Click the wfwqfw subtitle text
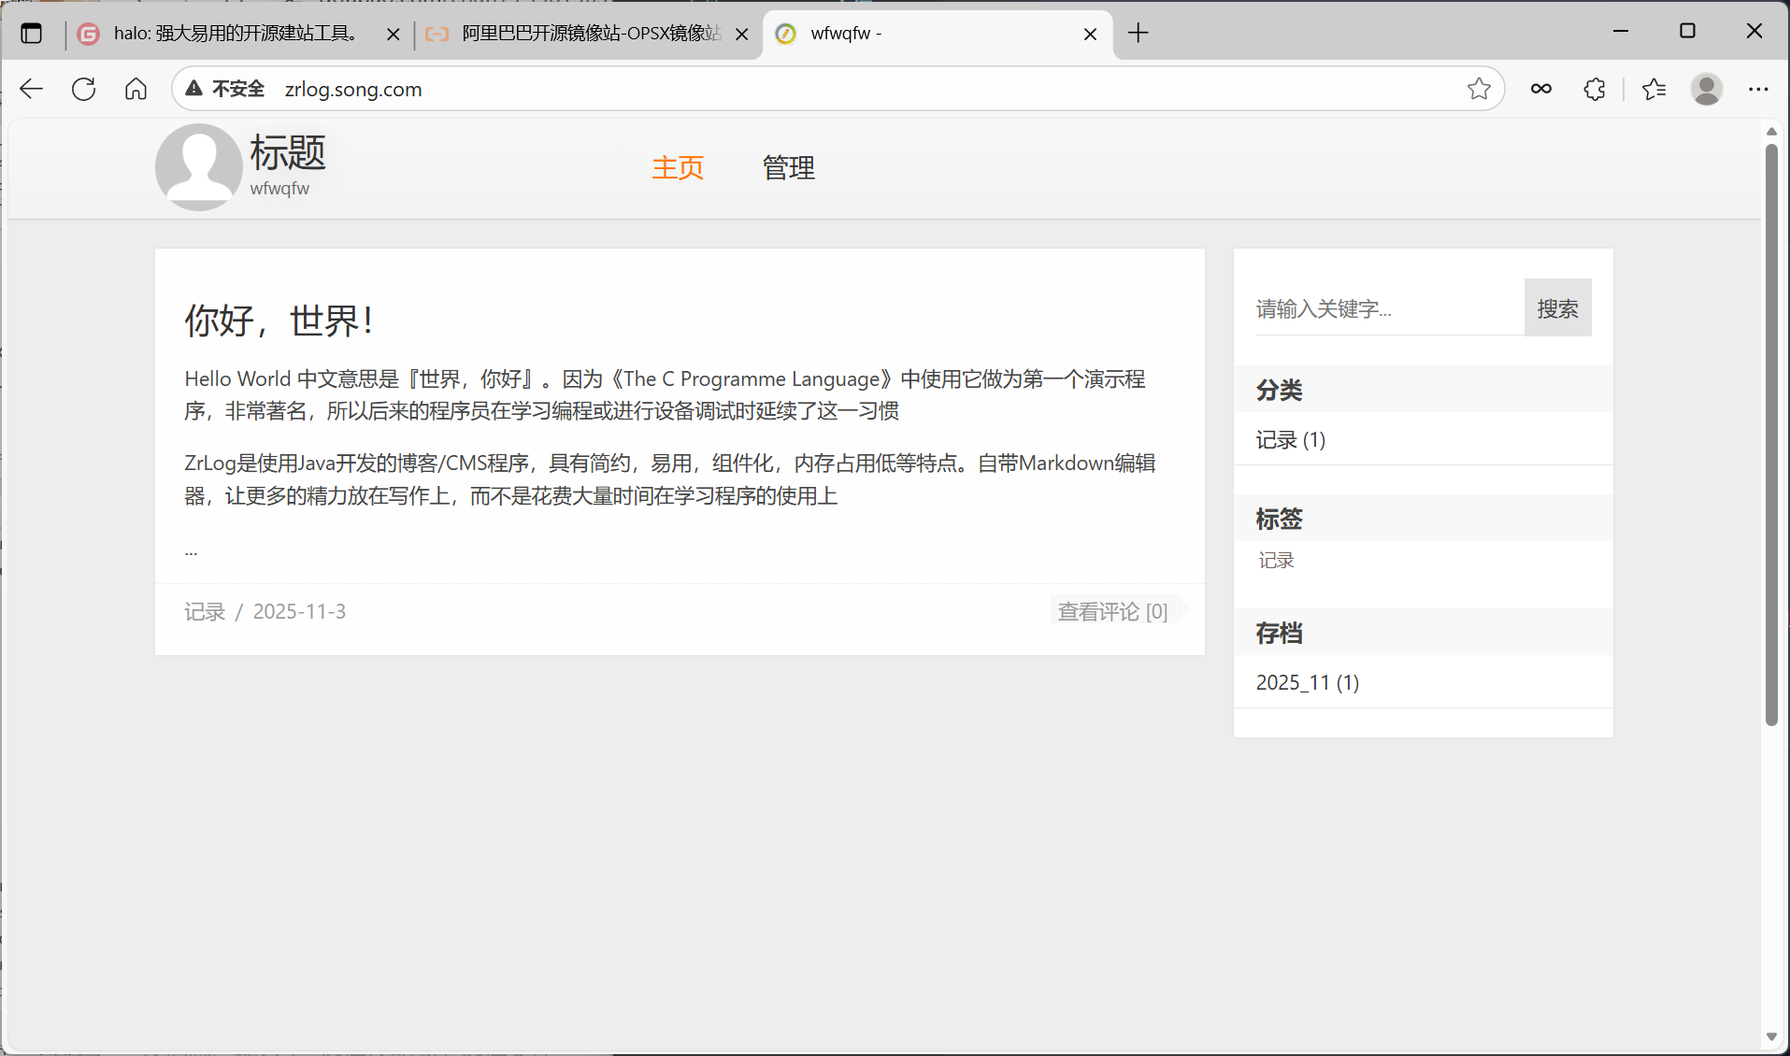The height and width of the screenshot is (1056, 1790). pyautogui.click(x=279, y=188)
